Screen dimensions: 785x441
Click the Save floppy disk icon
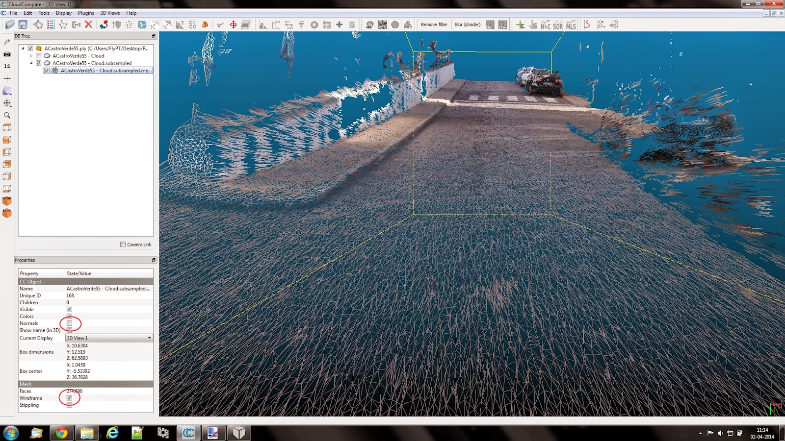click(23, 24)
